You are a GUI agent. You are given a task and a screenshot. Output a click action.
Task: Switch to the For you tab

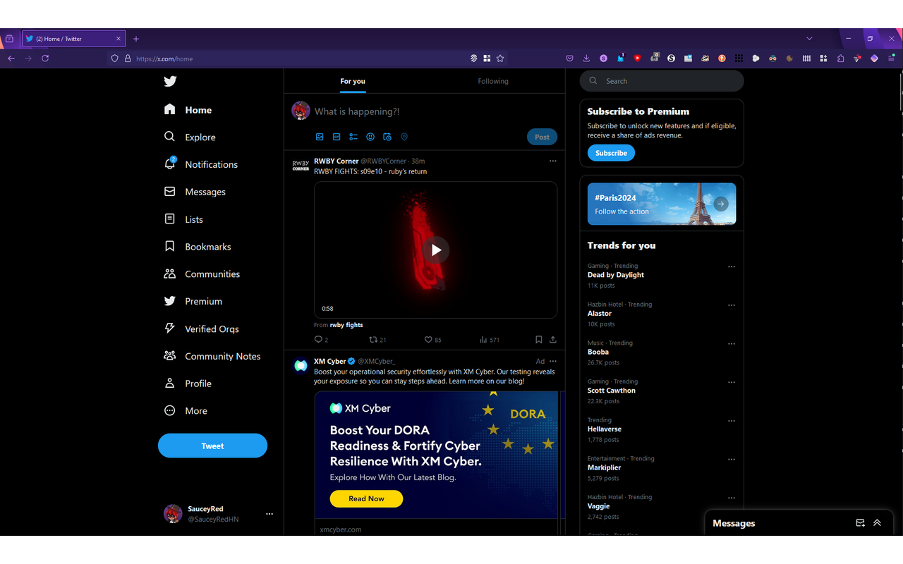353,81
